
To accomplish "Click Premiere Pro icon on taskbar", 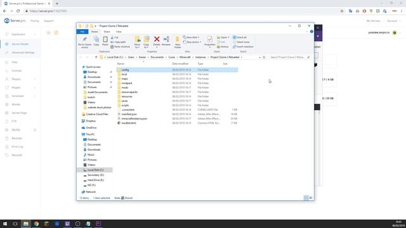I will point(98,224).
